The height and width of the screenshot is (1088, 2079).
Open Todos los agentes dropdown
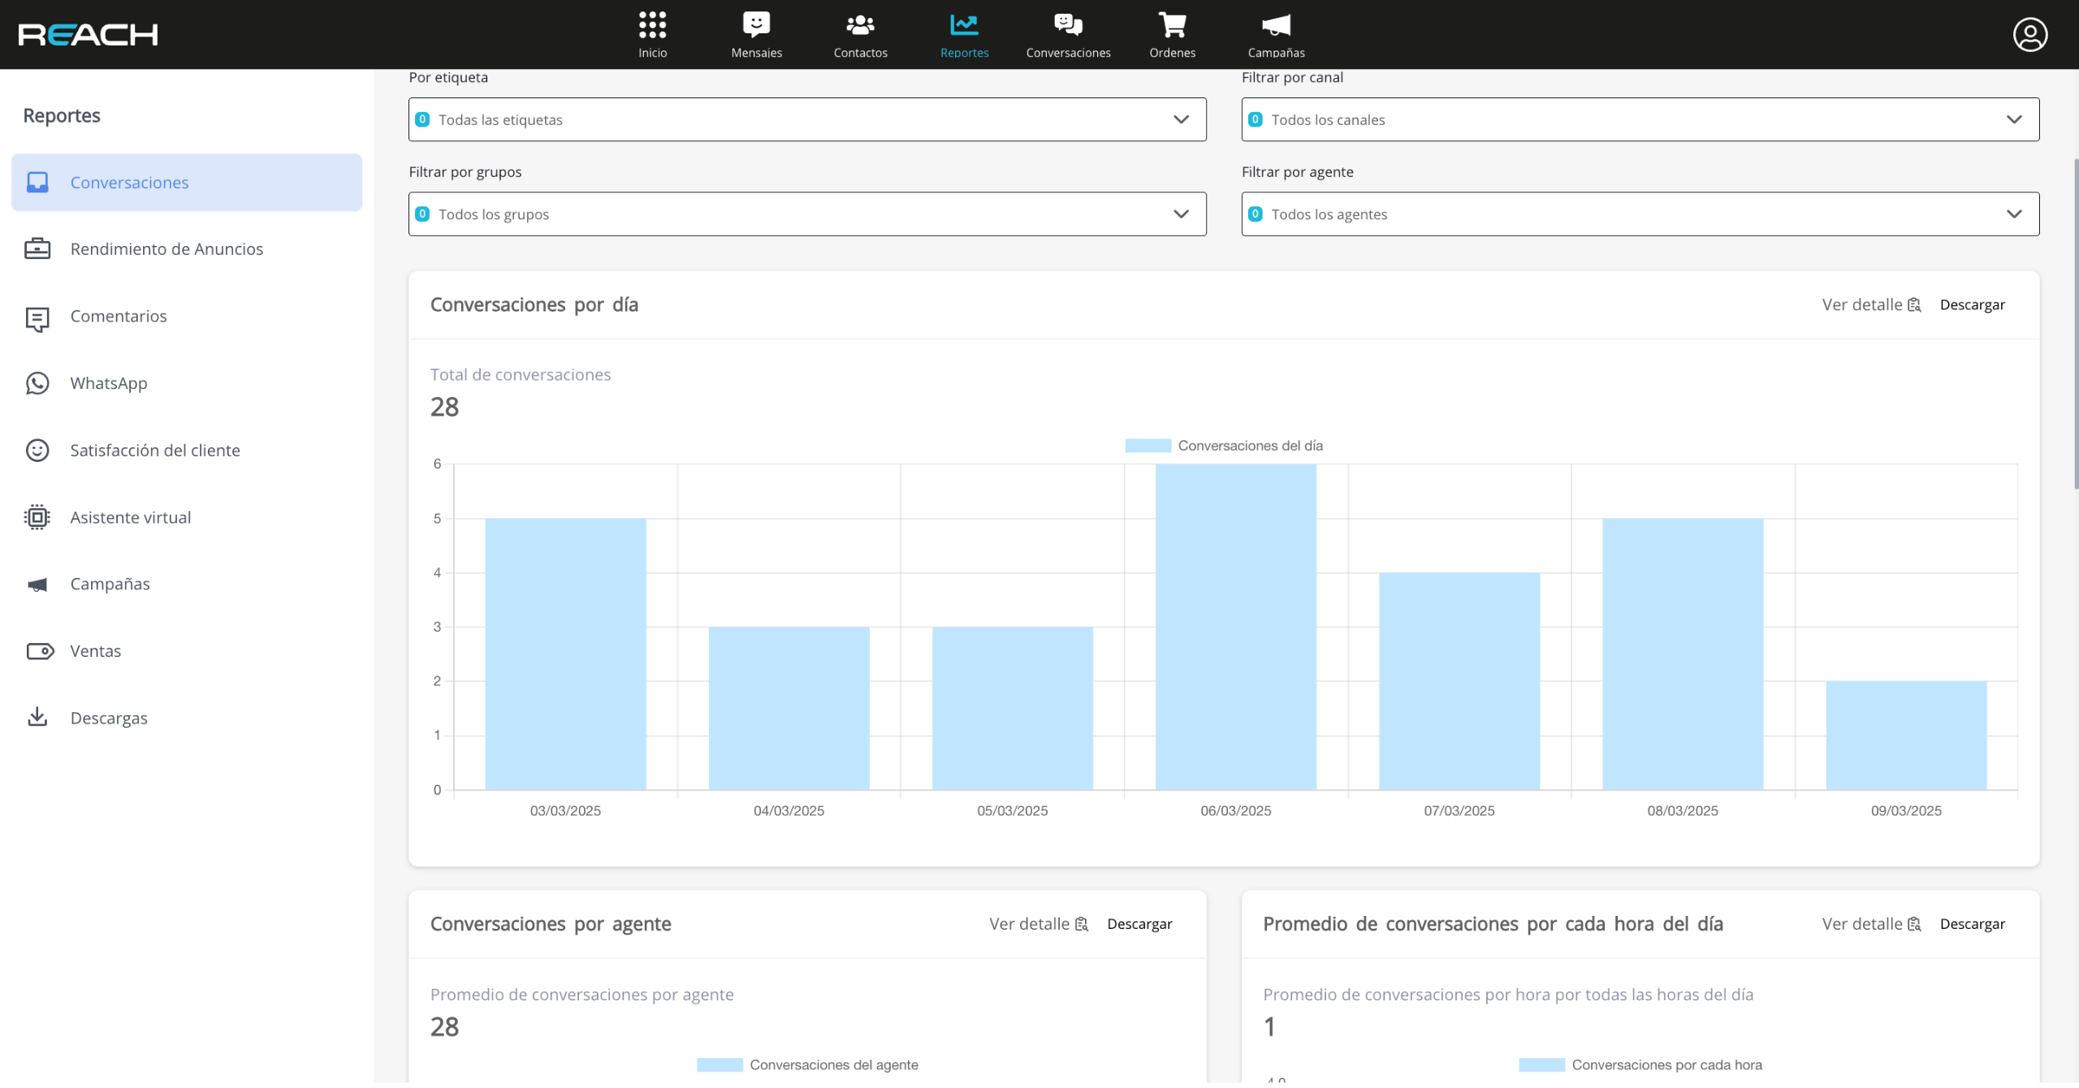(x=1640, y=214)
